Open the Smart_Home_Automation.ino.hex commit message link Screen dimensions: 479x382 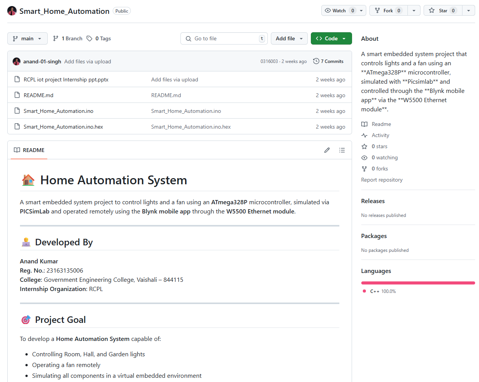(x=191, y=127)
